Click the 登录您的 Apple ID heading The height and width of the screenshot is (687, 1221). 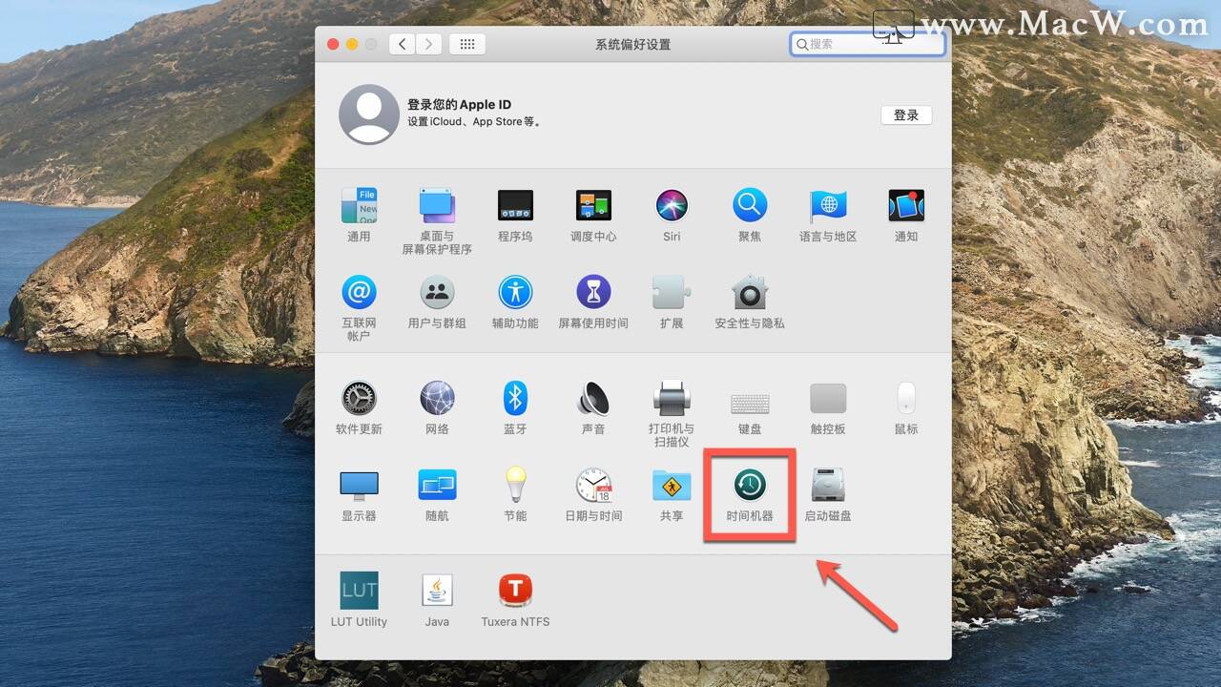459,105
